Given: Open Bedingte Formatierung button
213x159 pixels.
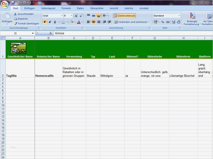Looking at the screenshot, I should click(x=192, y=19).
